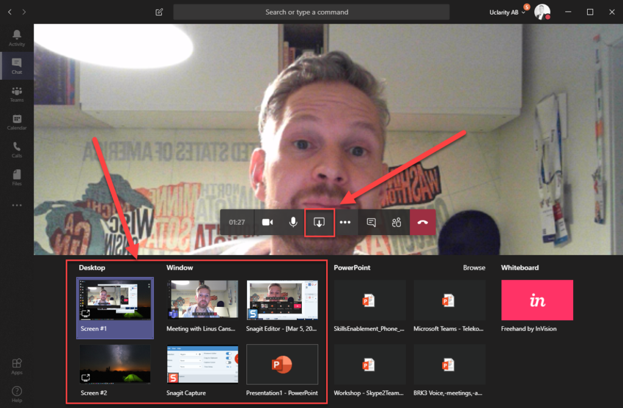Image resolution: width=623 pixels, height=408 pixels.
Task: Minimize the Teams window
Action: click(568, 12)
